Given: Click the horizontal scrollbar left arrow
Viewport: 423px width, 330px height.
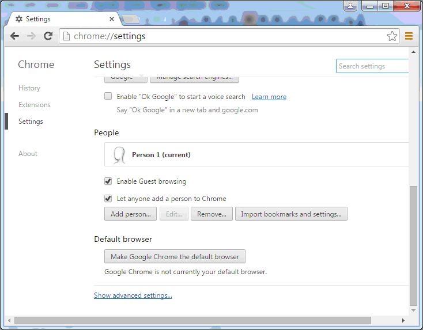Looking at the screenshot, I should tap(9, 321).
